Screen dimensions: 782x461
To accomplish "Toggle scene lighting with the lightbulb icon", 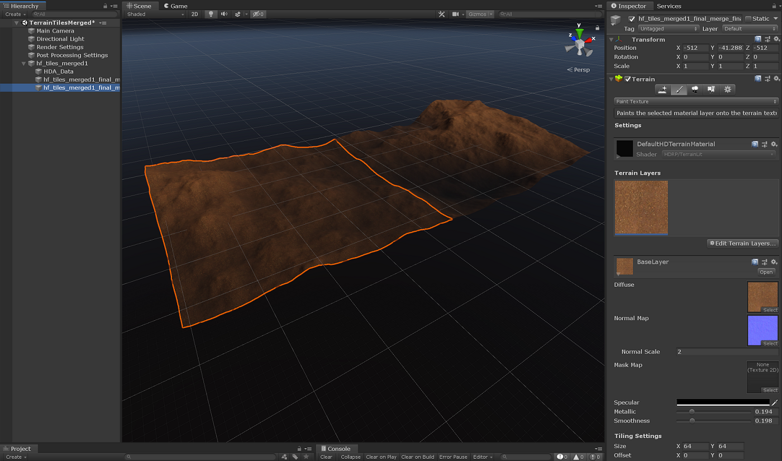I will (x=211, y=14).
